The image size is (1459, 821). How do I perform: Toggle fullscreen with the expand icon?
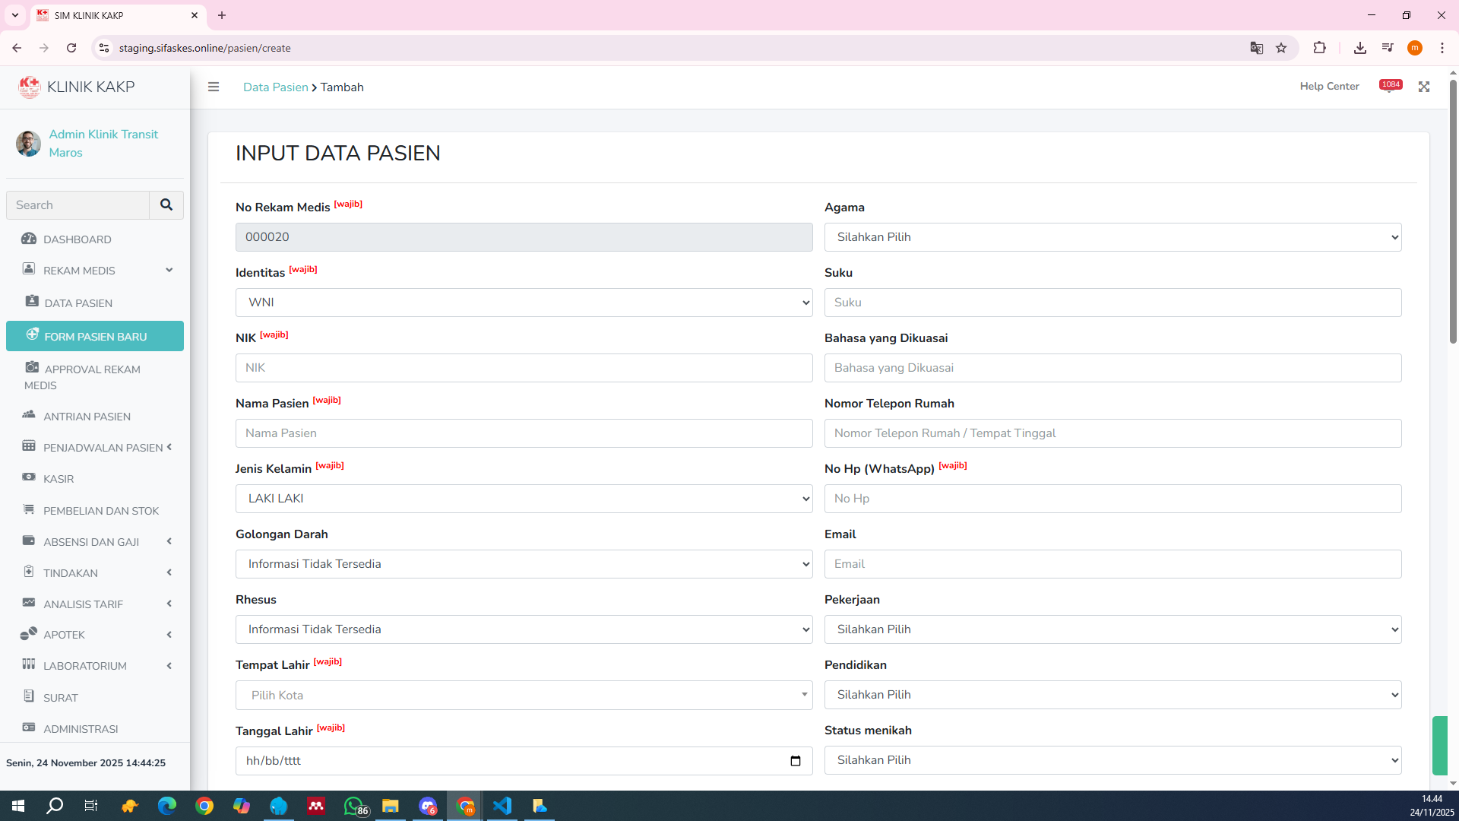[x=1424, y=87]
